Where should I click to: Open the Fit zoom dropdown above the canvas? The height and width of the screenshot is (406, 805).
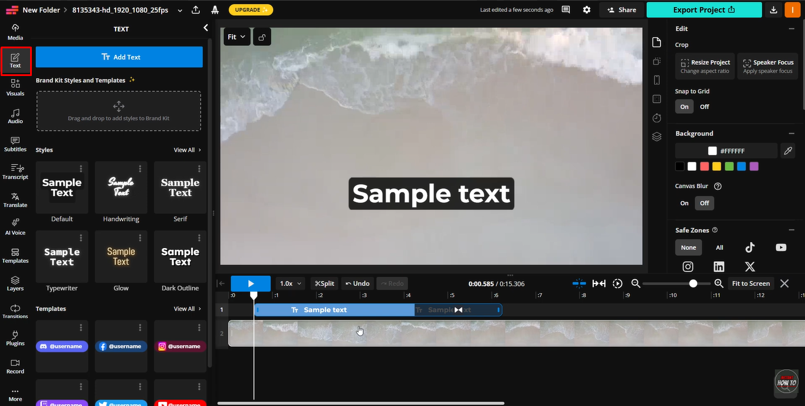tap(236, 36)
